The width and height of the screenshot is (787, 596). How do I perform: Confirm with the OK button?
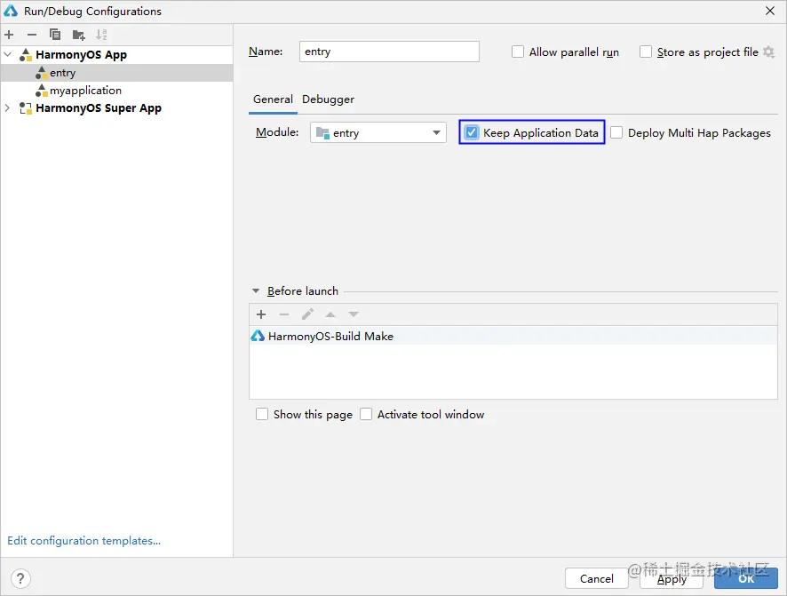(x=746, y=578)
